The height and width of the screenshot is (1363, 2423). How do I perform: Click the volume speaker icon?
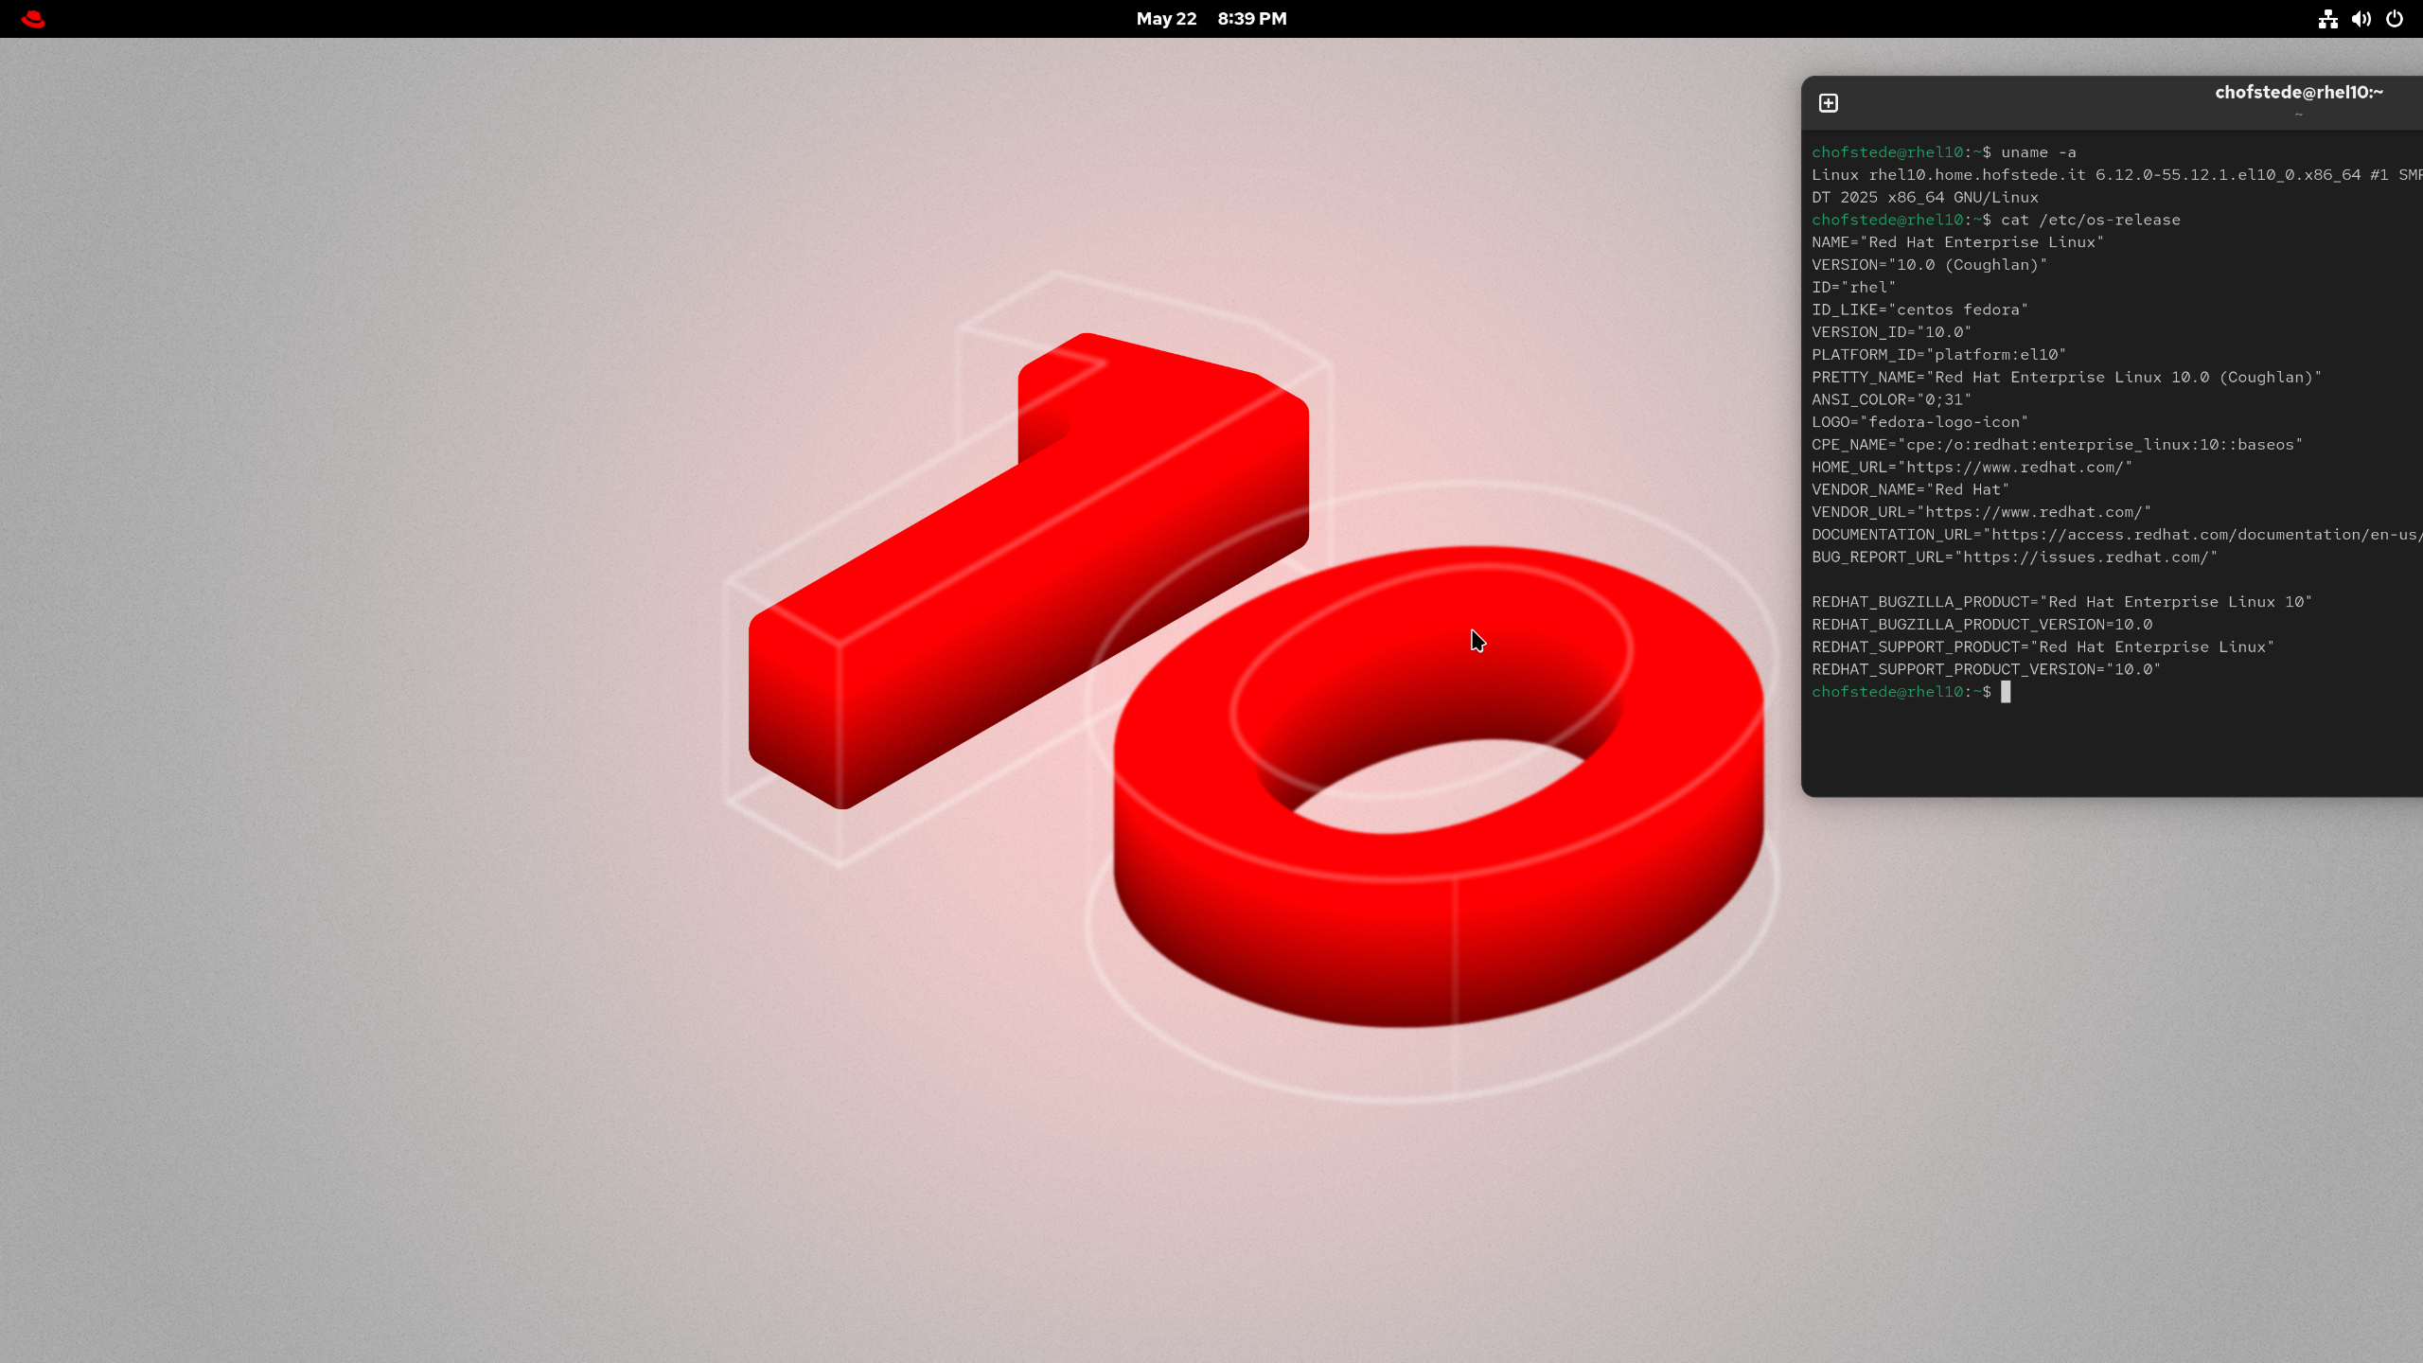click(2361, 19)
